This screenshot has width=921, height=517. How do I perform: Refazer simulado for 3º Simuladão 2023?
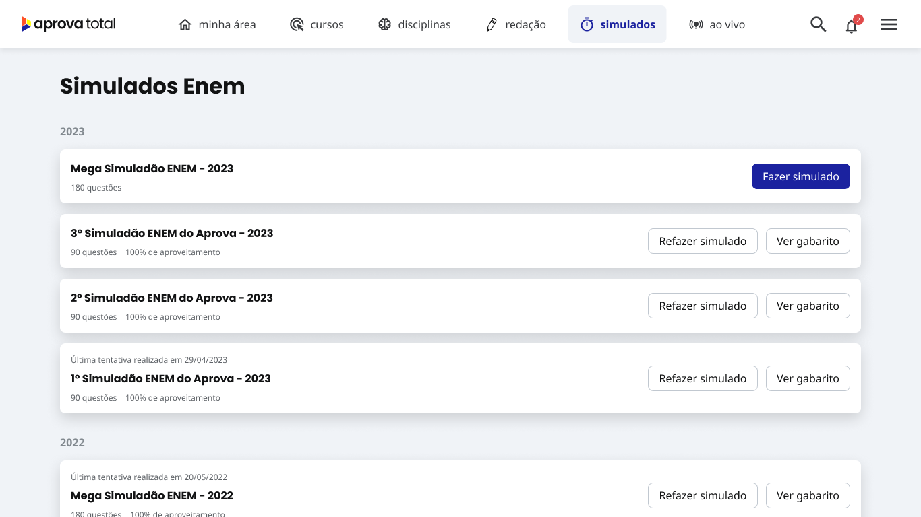pos(703,241)
